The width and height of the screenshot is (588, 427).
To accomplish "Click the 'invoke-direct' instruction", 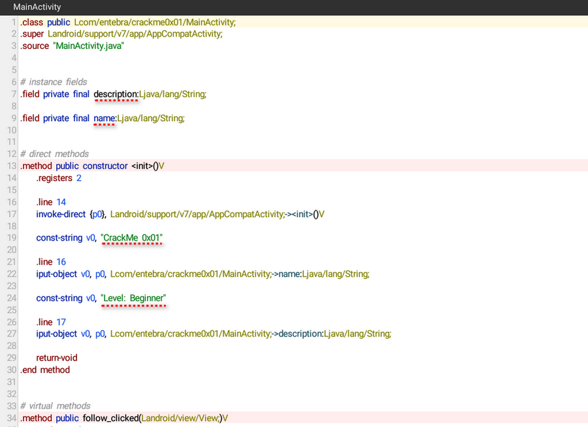I will 61,214.
